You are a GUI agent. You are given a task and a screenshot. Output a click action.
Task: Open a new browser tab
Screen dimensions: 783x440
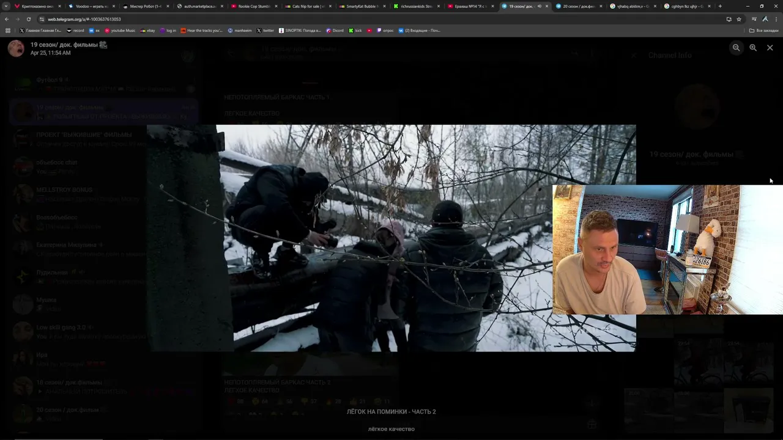720,6
